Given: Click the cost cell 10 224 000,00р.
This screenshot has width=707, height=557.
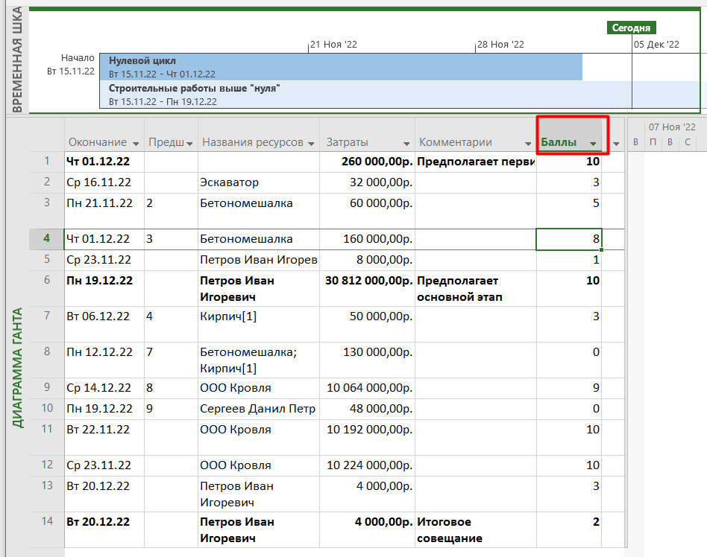Looking at the screenshot, I should (x=367, y=465).
